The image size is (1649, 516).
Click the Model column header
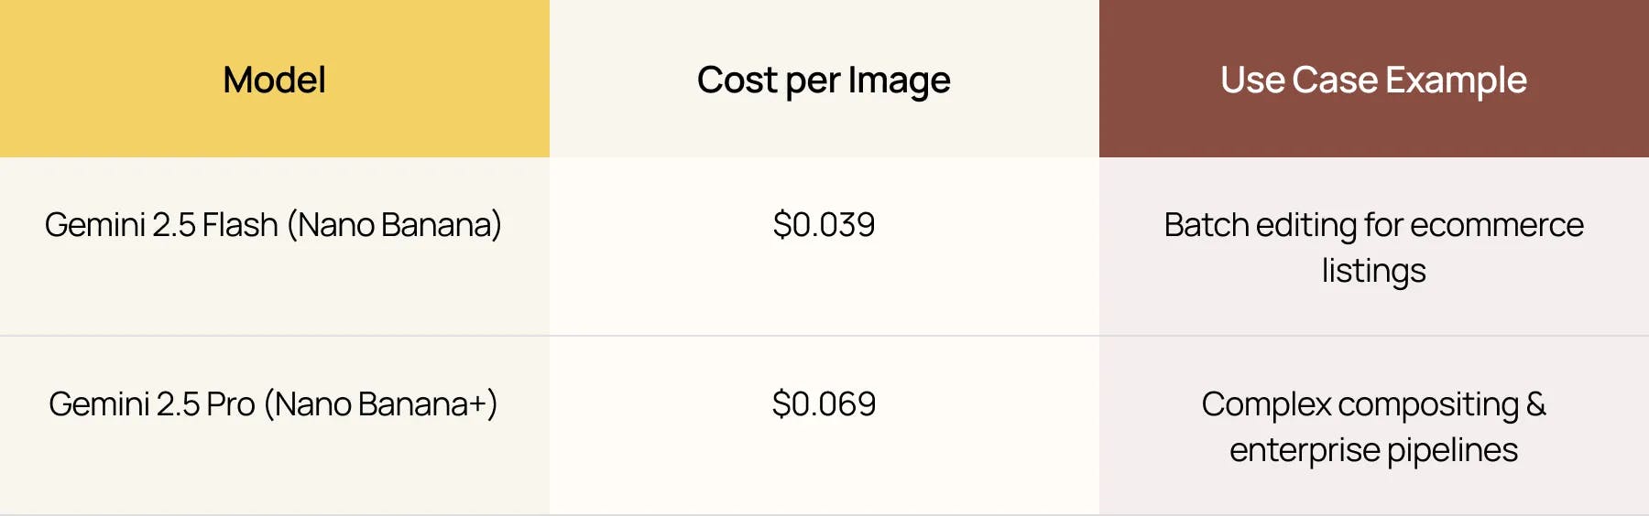[274, 81]
